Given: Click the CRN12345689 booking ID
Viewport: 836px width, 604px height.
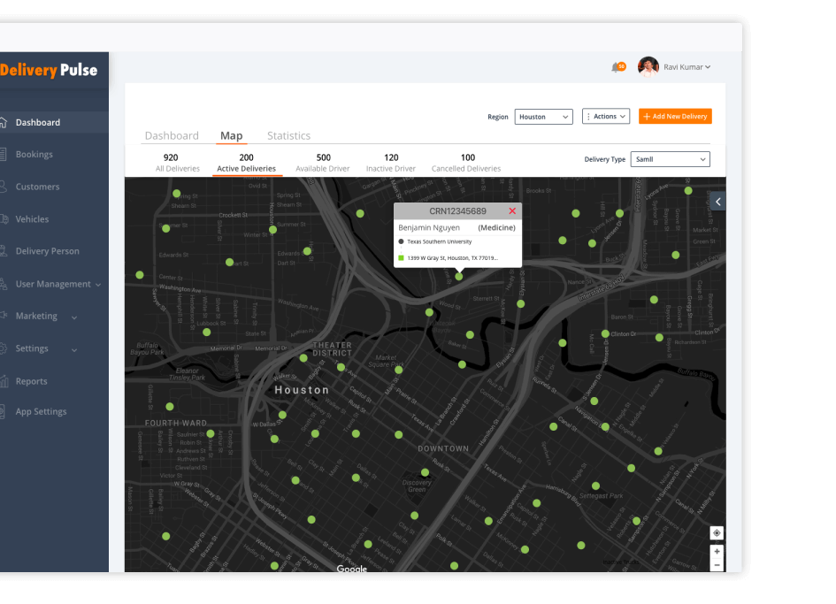Looking at the screenshot, I should coord(457,211).
